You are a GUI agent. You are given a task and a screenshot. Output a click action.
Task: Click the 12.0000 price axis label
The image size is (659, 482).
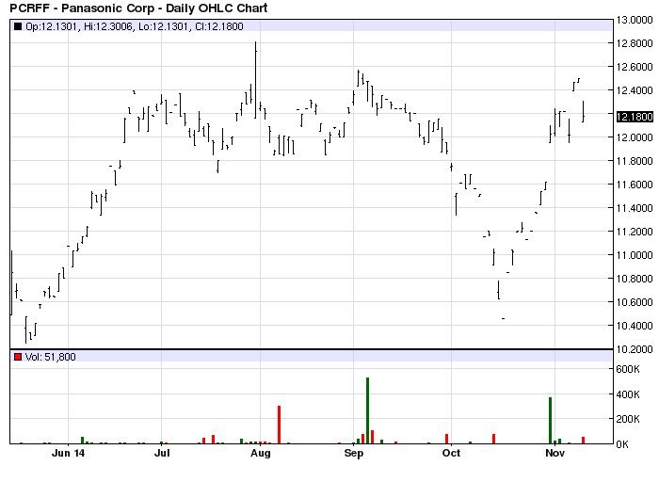(635, 137)
